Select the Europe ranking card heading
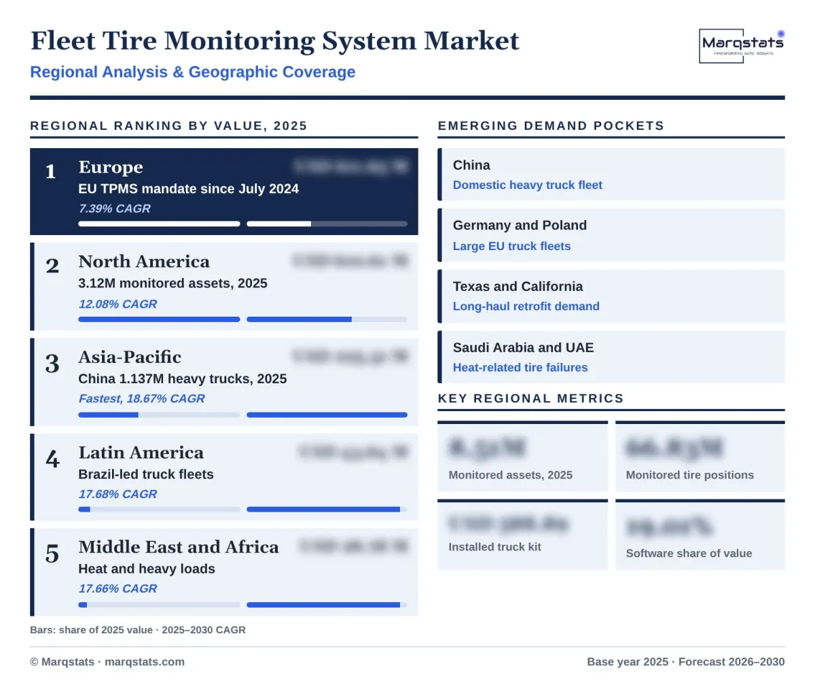 [111, 167]
